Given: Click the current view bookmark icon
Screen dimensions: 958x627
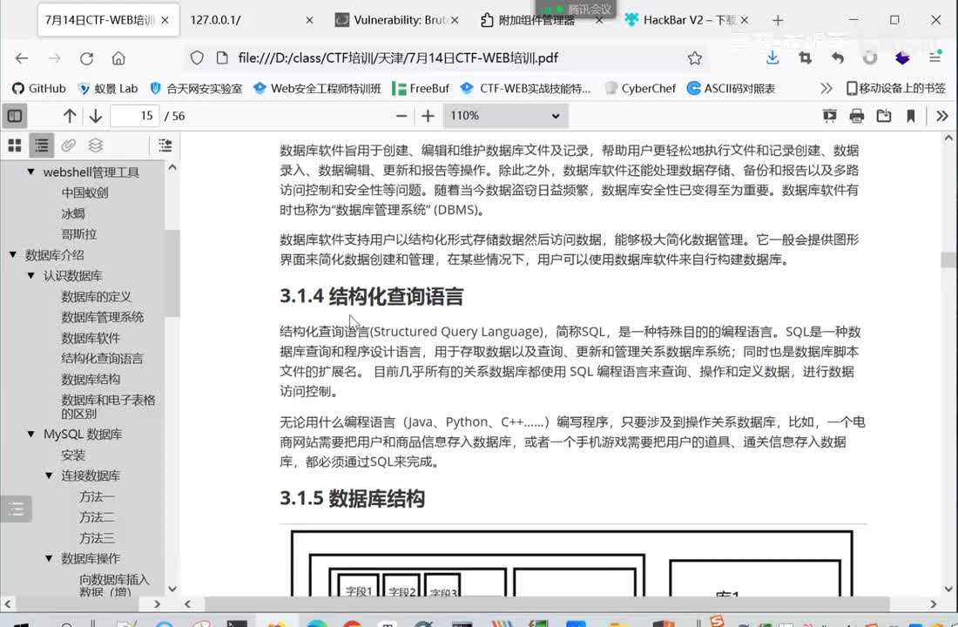Looking at the screenshot, I should pyautogui.click(x=910, y=116).
